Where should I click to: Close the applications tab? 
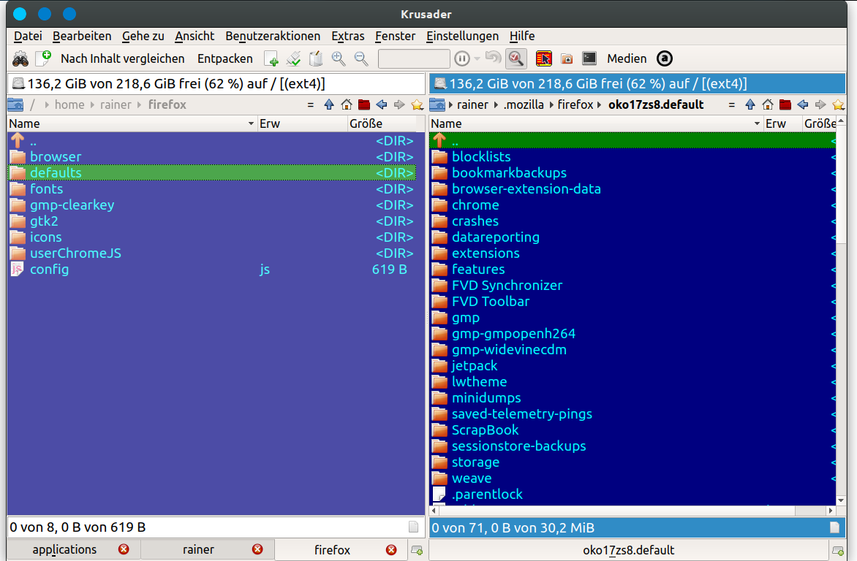click(124, 549)
